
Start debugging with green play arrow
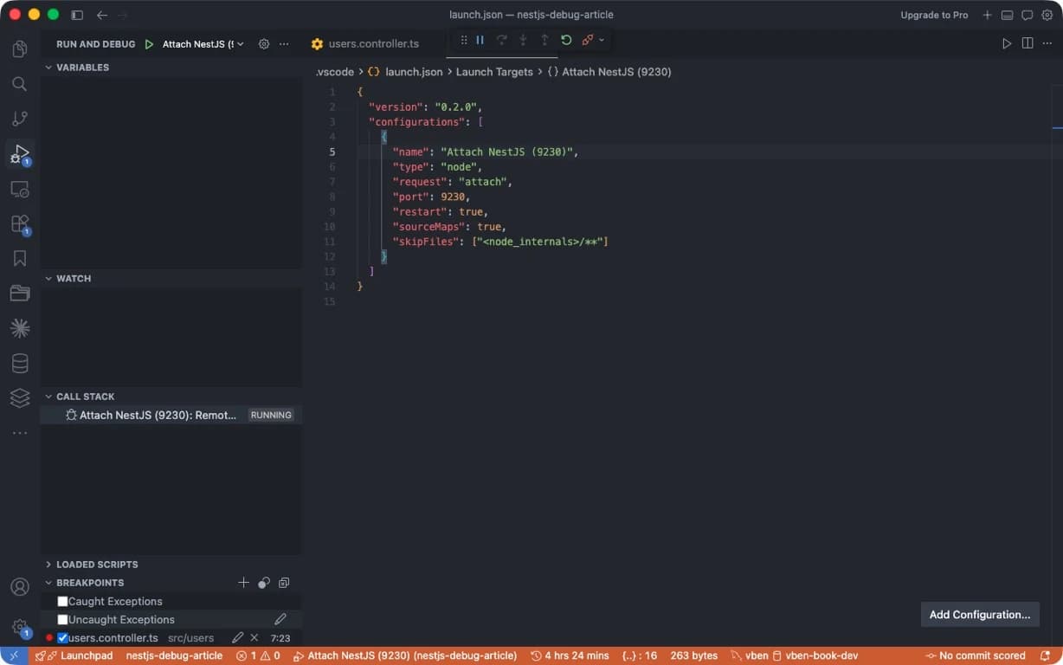149,44
